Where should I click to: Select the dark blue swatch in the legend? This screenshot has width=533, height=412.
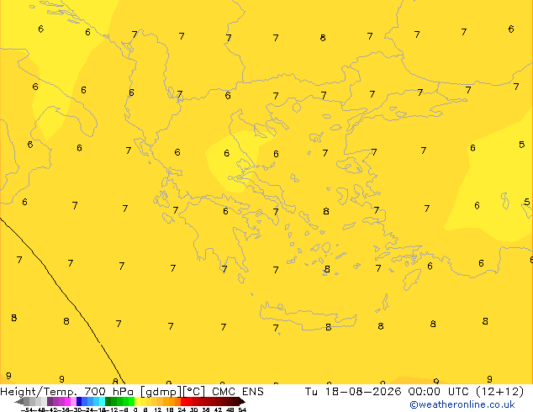tap(79, 401)
